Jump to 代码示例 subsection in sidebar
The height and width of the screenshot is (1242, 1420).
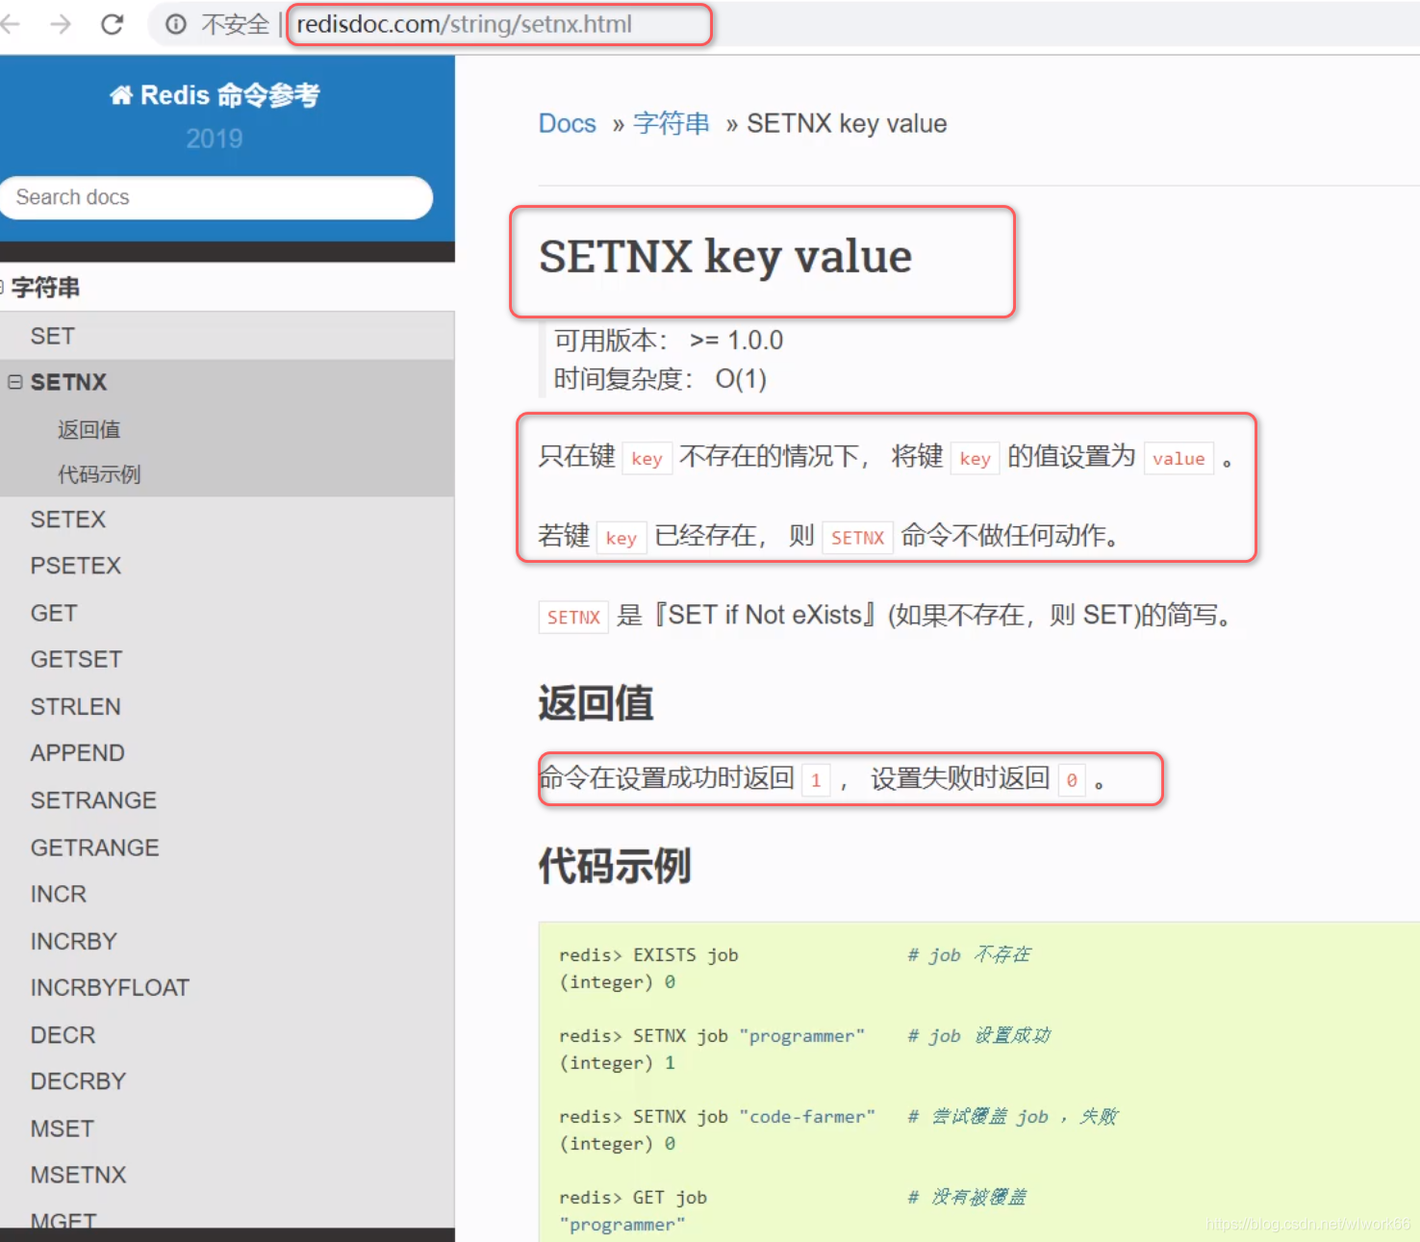point(99,474)
